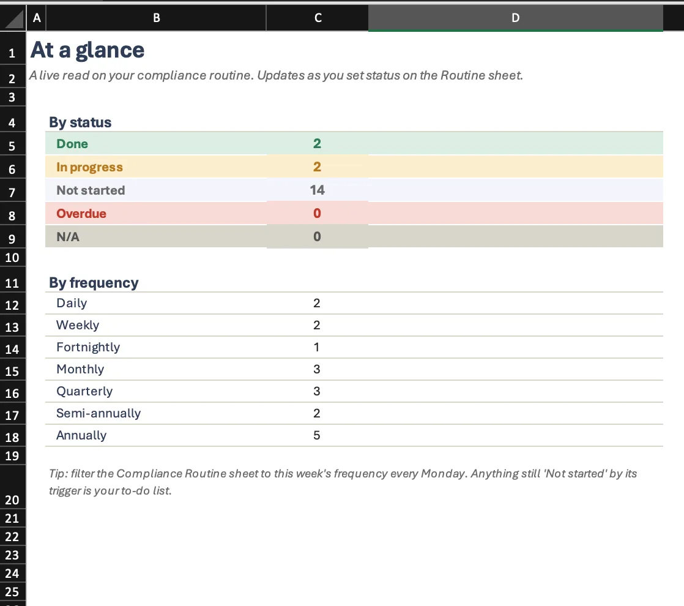Select the 'In progress' label cell

pos(156,166)
